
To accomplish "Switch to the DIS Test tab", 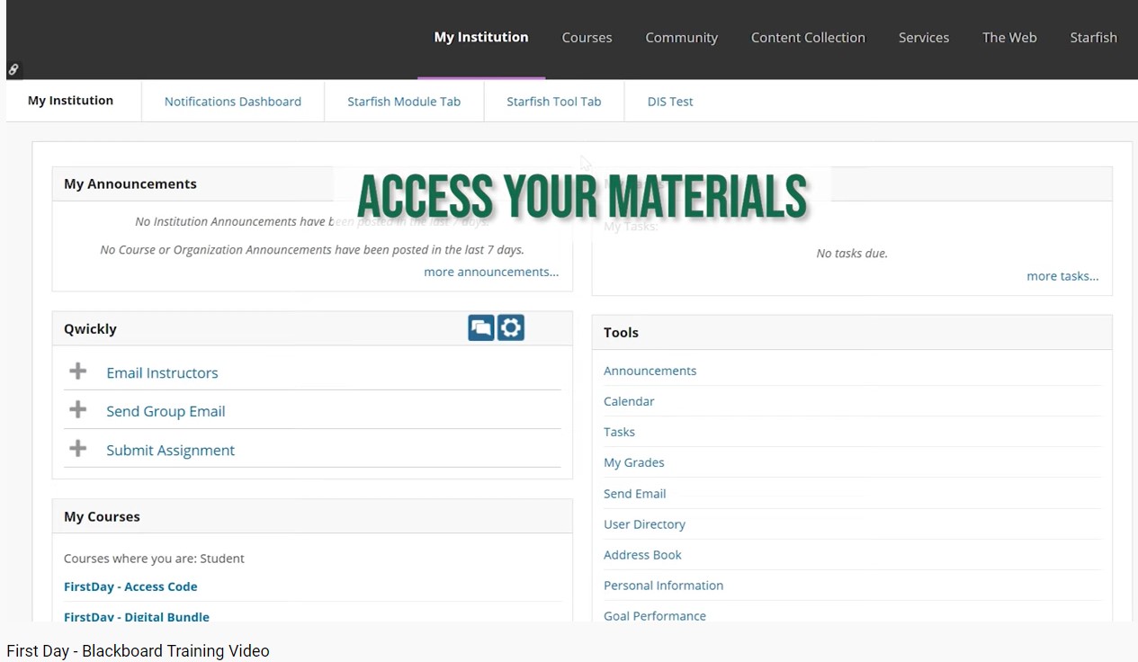I will click(670, 102).
